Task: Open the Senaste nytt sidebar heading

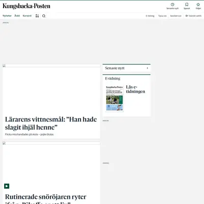Action: [x=115, y=68]
